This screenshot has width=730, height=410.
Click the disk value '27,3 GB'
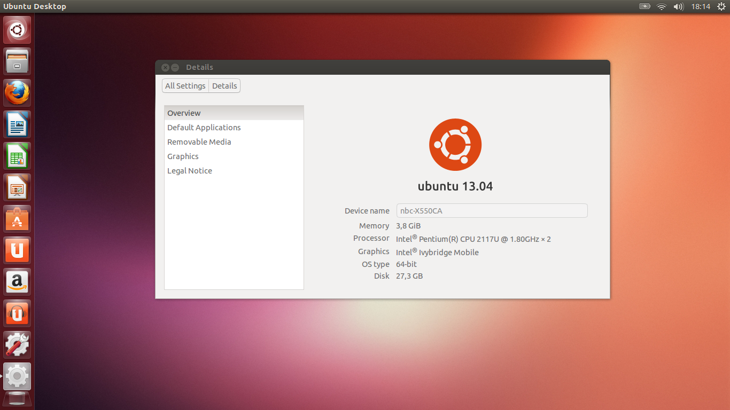click(409, 276)
